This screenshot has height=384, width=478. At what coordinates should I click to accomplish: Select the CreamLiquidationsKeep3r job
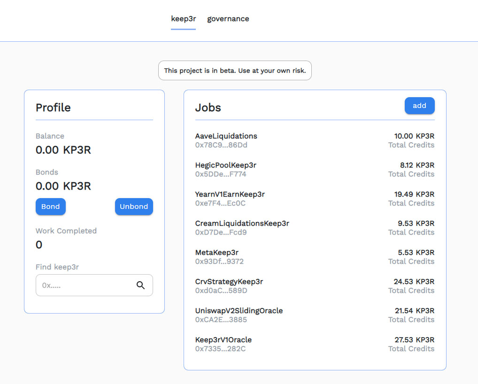(242, 223)
